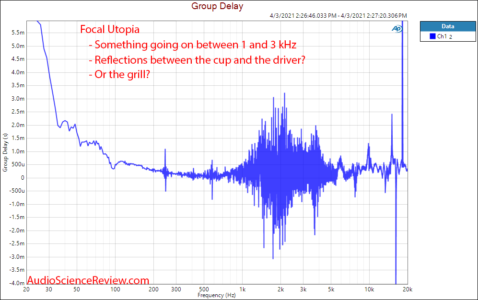The image size is (478, 300).
Task: Click the 1k frequency axis tick label
Action: pos(242,289)
